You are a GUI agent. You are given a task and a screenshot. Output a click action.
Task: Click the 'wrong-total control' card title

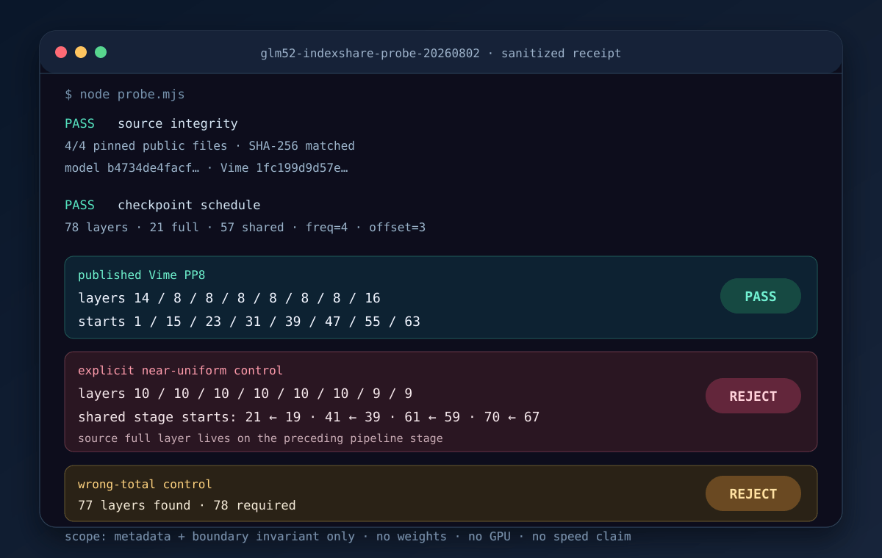(145, 484)
